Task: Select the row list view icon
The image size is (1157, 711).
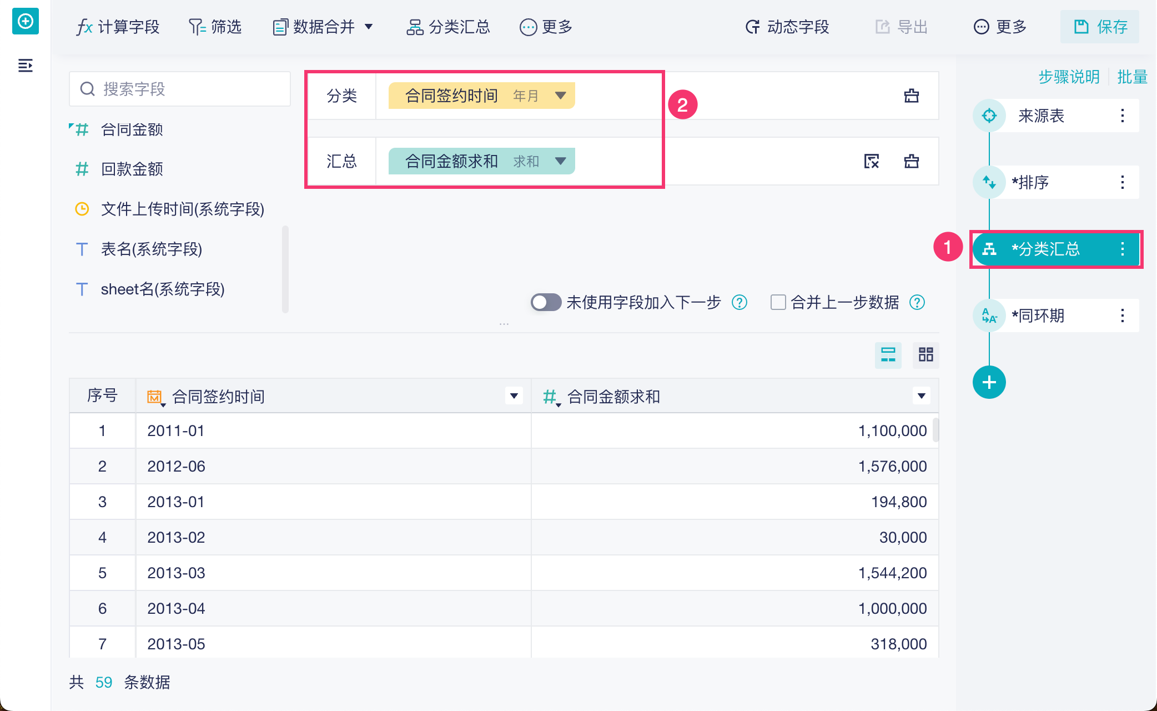Action: pos(888,354)
